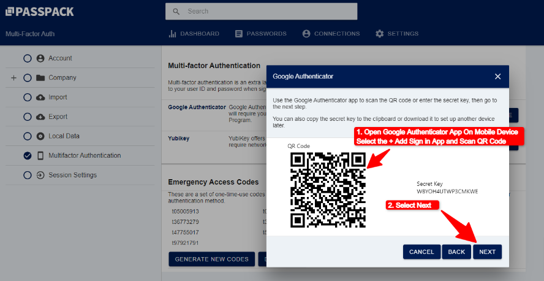This screenshot has width=544, height=281.
Task: Open the Connections tab
Action: (x=331, y=34)
